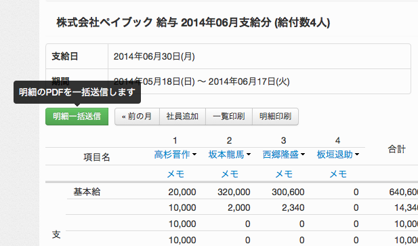Click the 300,600 基本給 value for 西郷隆盛
The image size is (418, 246).
pos(288,192)
